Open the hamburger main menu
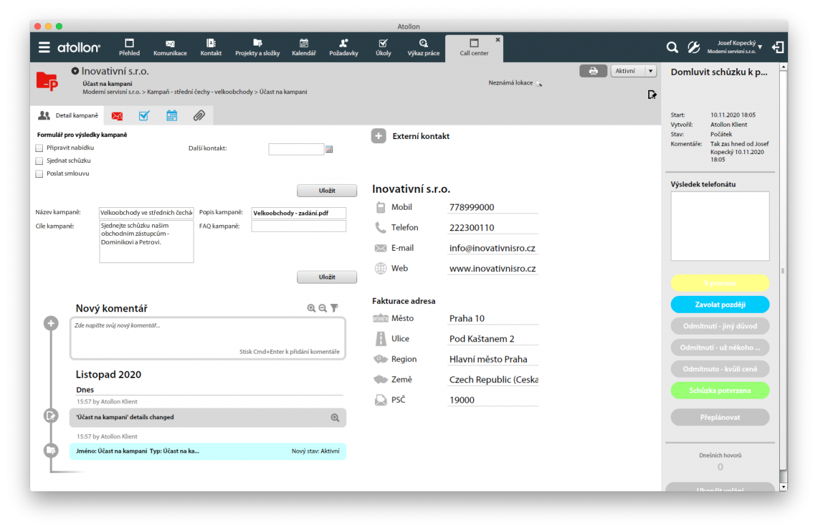 point(44,47)
